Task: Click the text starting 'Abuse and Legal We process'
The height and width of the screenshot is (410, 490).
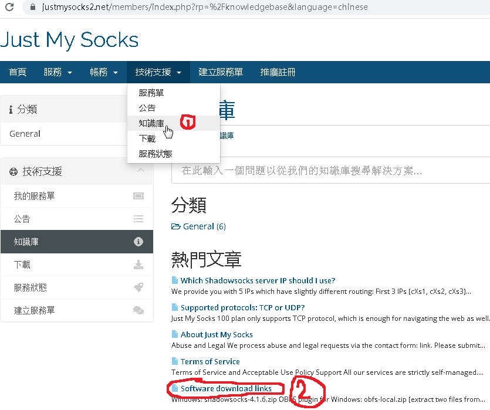Action: (328, 345)
